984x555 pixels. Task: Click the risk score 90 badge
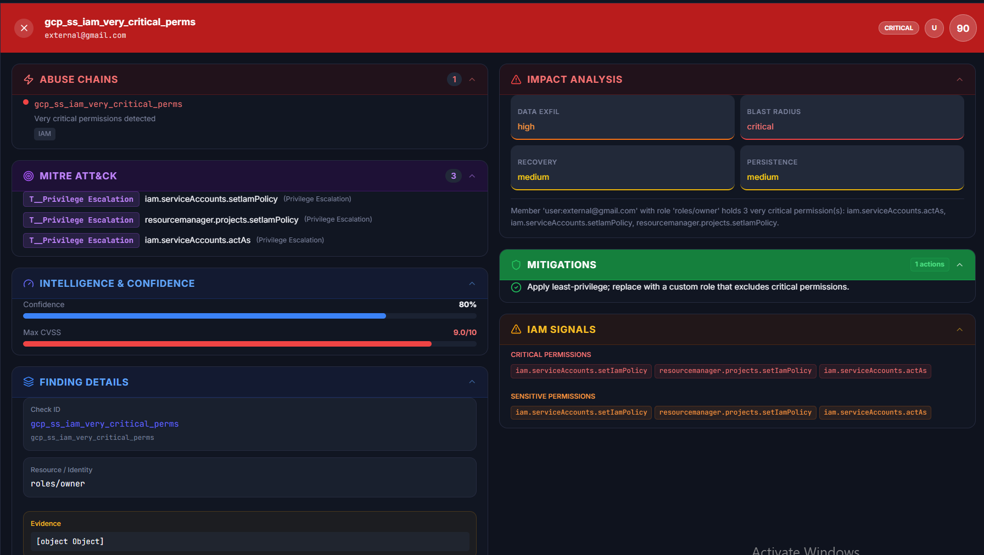point(963,28)
